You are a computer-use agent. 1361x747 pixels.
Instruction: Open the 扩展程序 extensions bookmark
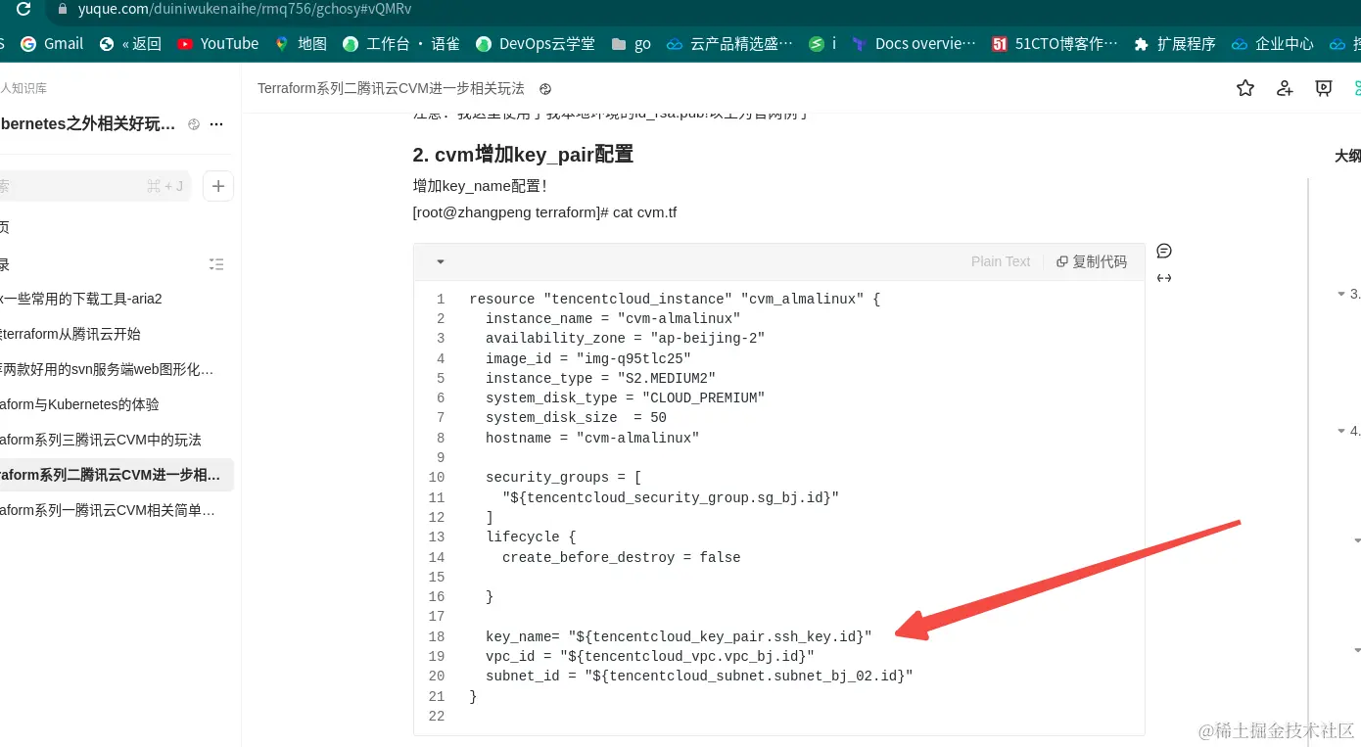tap(1174, 43)
